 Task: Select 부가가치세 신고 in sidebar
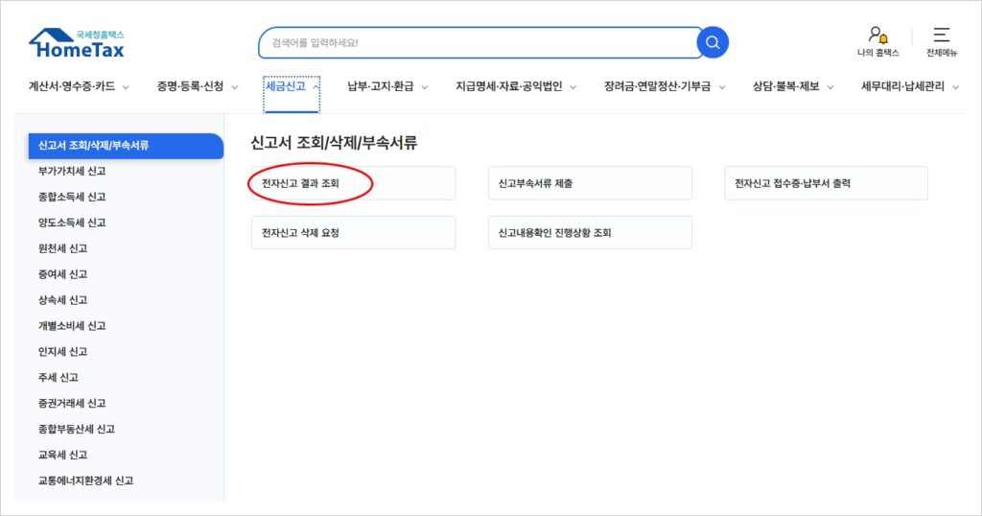point(72,171)
